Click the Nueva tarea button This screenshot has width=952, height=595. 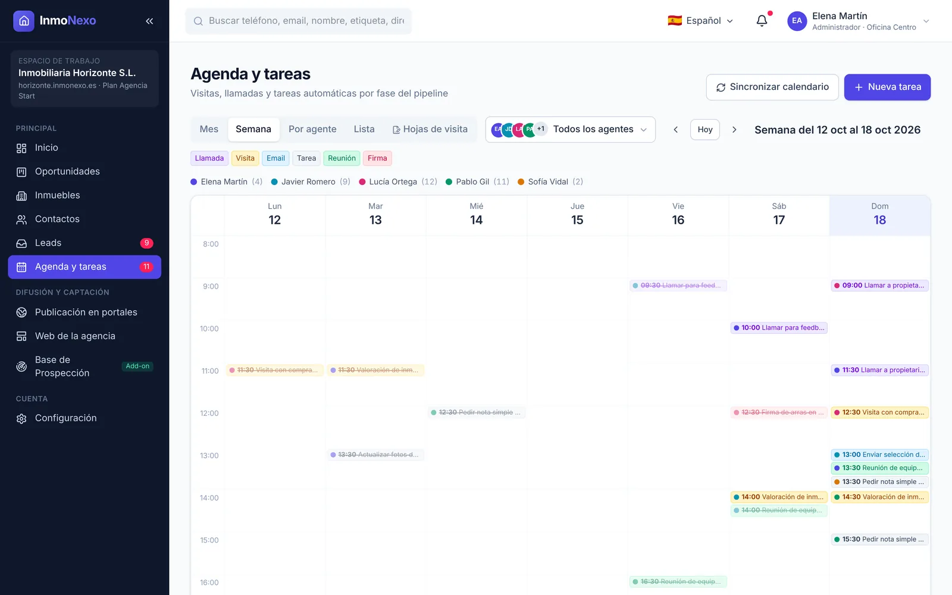pyautogui.click(x=887, y=87)
